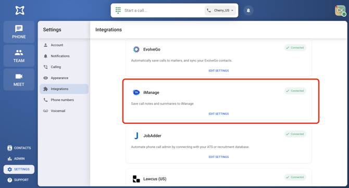Select Integrations in settings menu

coord(64,89)
